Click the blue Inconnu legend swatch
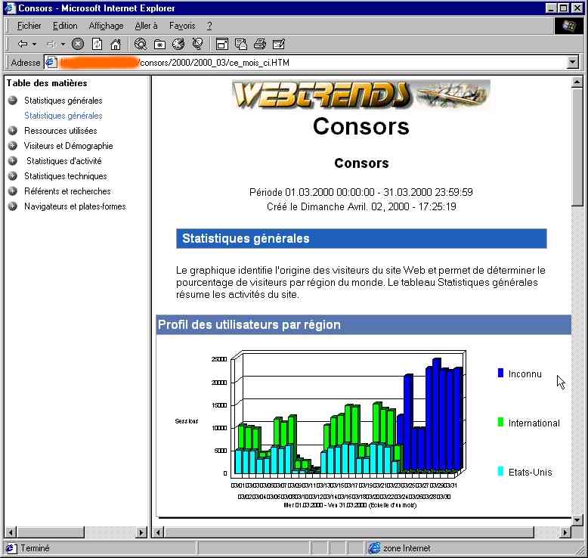This screenshot has width=588, height=558. pyautogui.click(x=500, y=373)
